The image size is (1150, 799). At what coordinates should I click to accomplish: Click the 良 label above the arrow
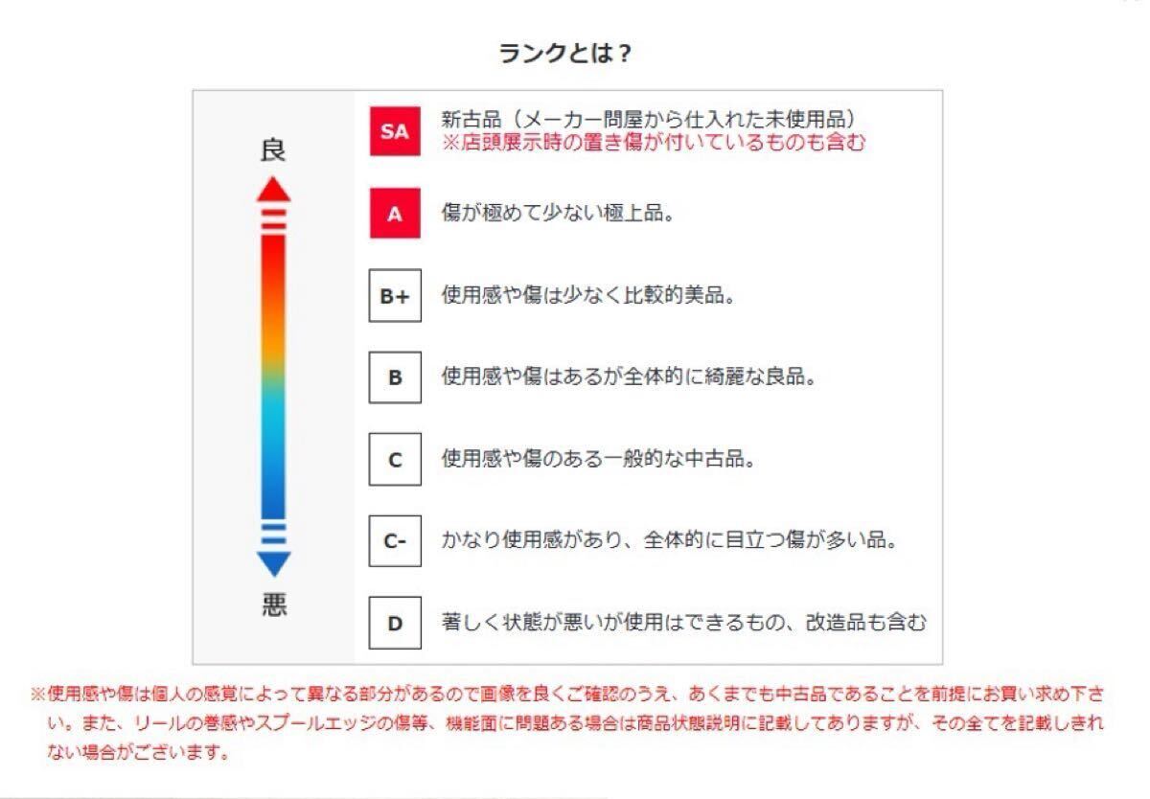pos(274,150)
